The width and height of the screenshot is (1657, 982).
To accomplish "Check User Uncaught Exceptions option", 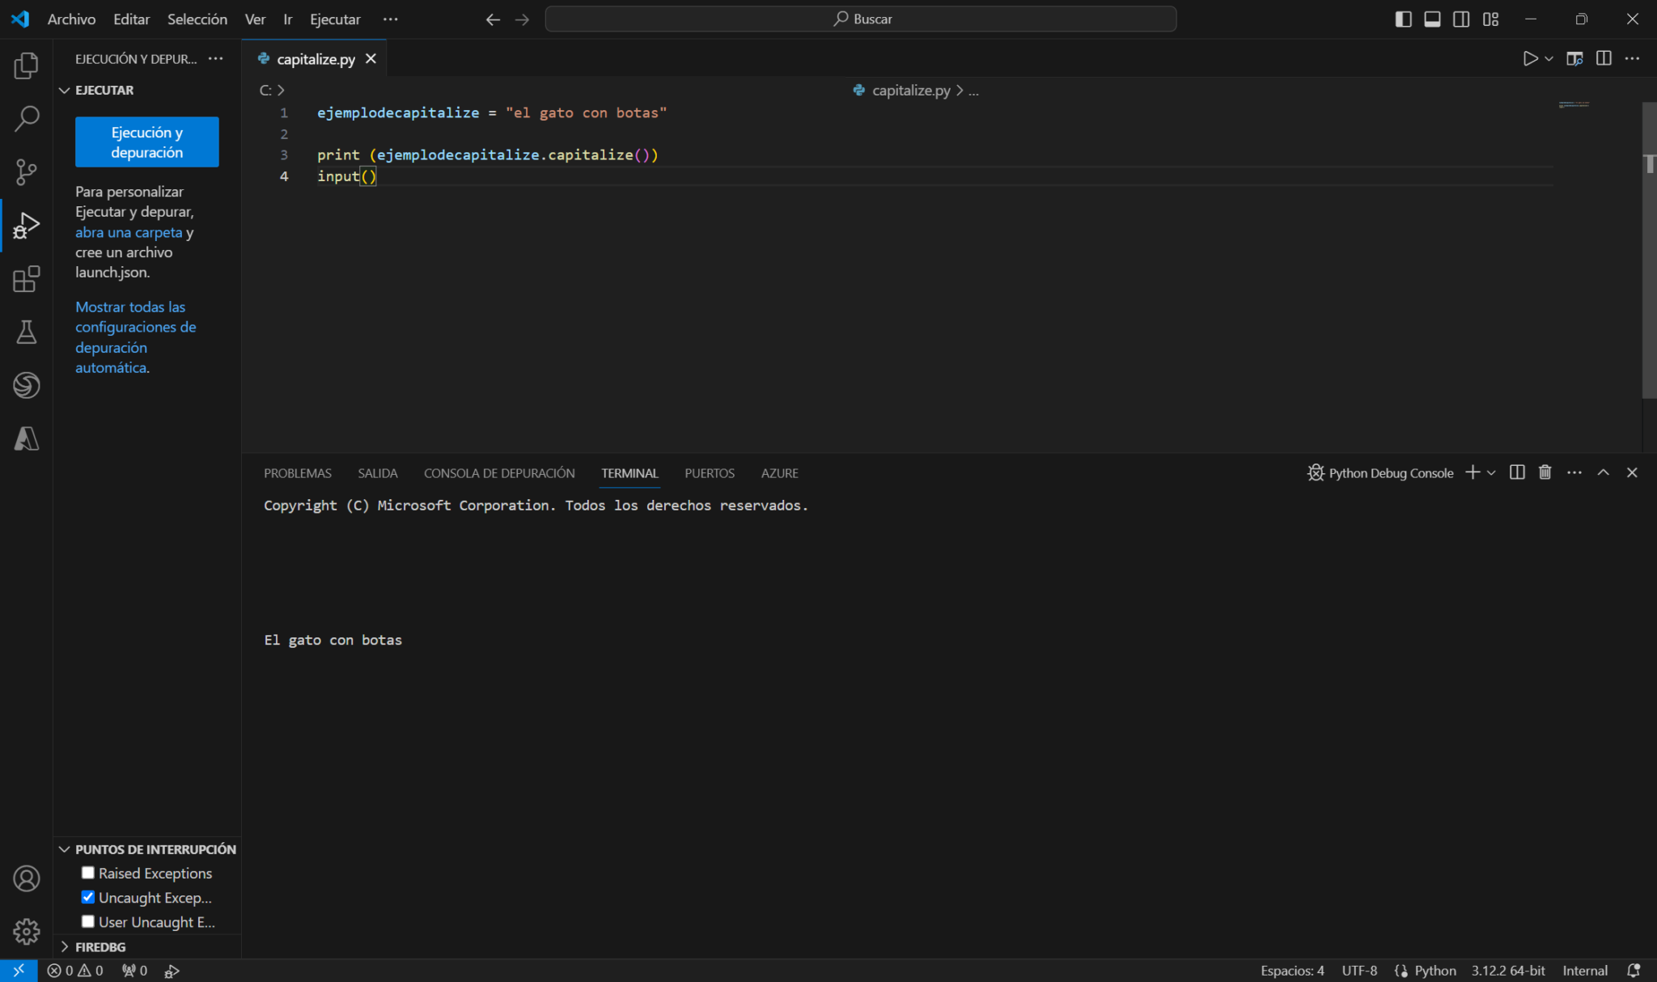I will click(x=87, y=921).
